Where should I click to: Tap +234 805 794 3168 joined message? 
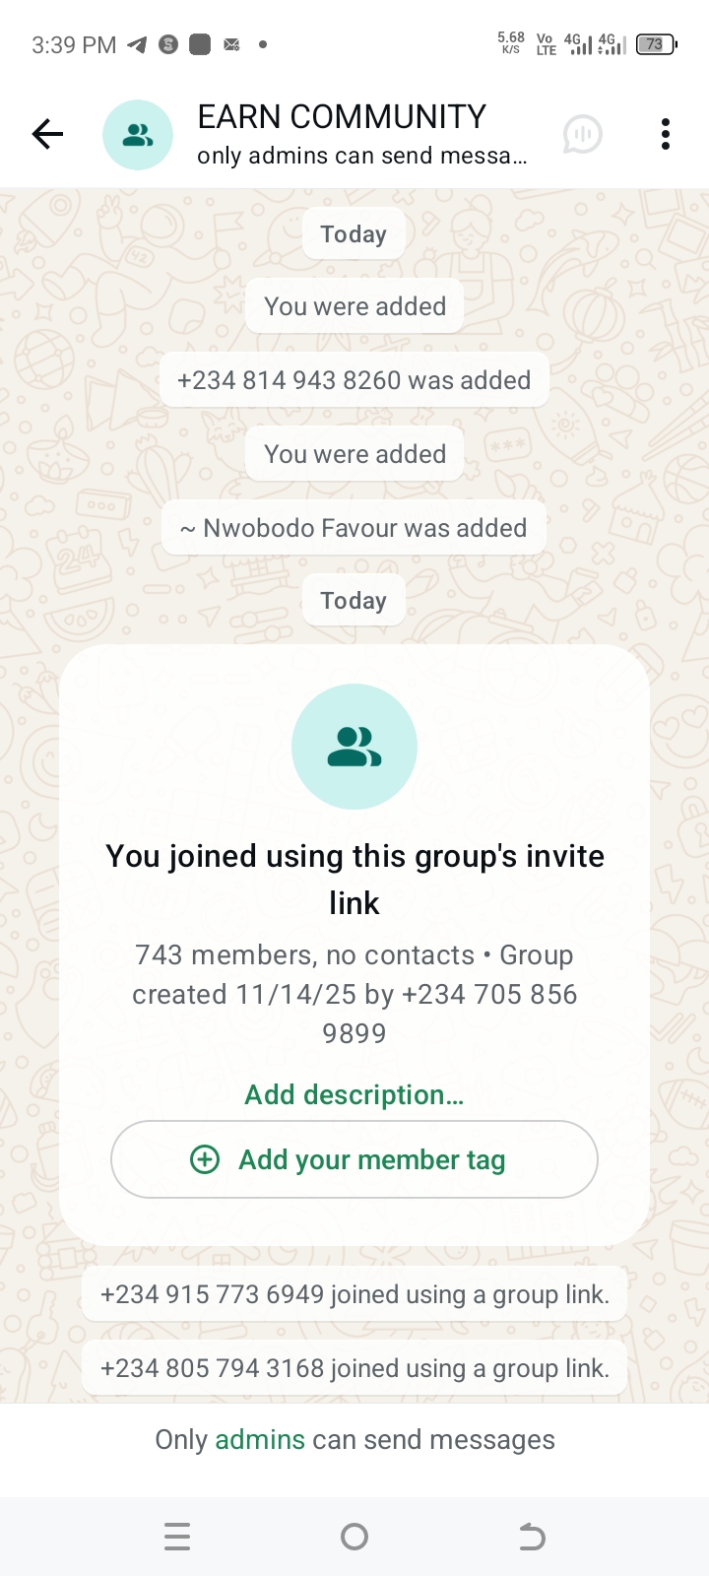pos(354,1368)
